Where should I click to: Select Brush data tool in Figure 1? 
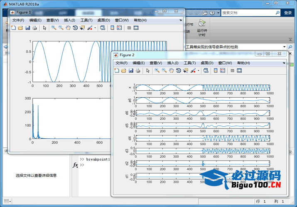pyautogui.click(x=90, y=28)
